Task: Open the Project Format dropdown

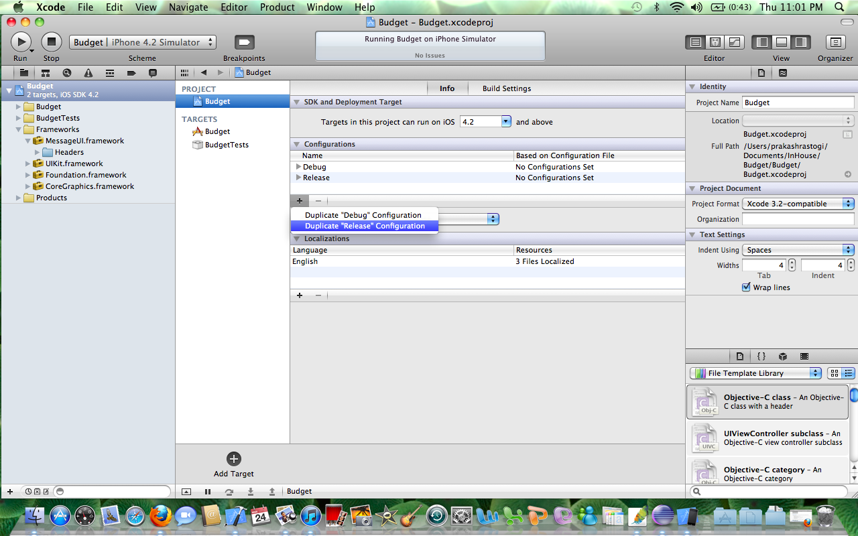Action: [798, 204]
